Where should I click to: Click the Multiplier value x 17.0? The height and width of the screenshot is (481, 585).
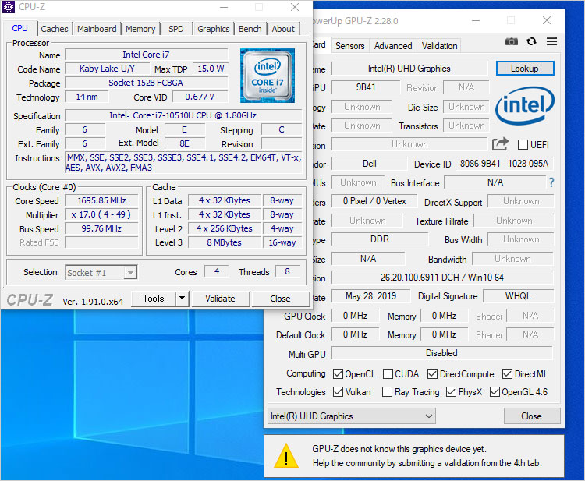[101, 214]
